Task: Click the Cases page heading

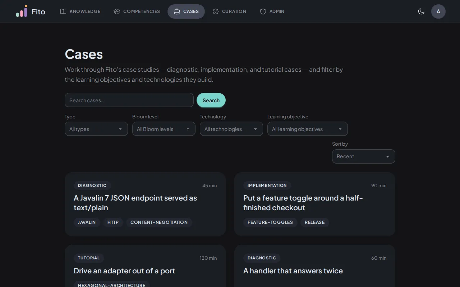Action: point(84,54)
